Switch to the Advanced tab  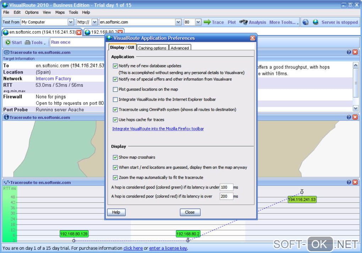180,48
